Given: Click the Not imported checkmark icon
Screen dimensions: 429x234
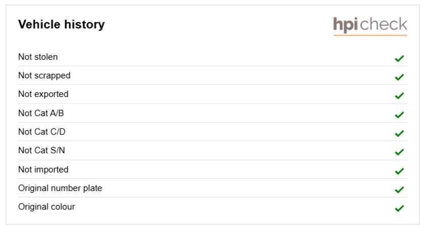Looking at the screenshot, I should tap(399, 171).
